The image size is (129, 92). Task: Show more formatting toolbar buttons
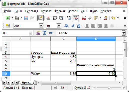point(125,26)
